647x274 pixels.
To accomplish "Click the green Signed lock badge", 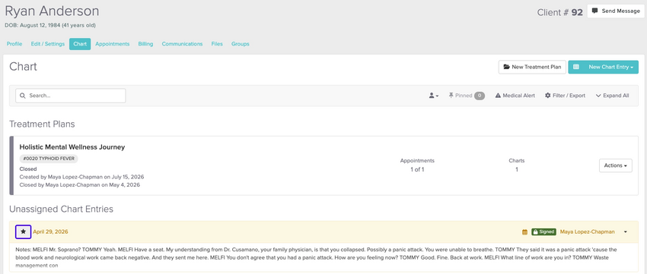I will 543,232.
